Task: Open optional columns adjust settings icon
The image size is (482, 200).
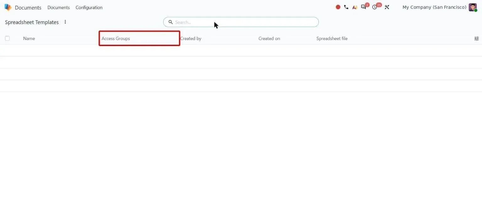Action: [x=476, y=38]
